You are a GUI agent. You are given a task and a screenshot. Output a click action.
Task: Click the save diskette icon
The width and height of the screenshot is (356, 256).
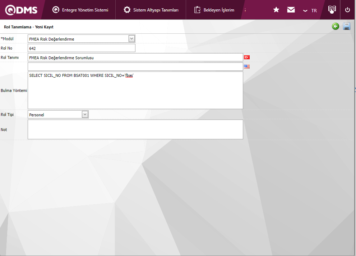[346, 26]
